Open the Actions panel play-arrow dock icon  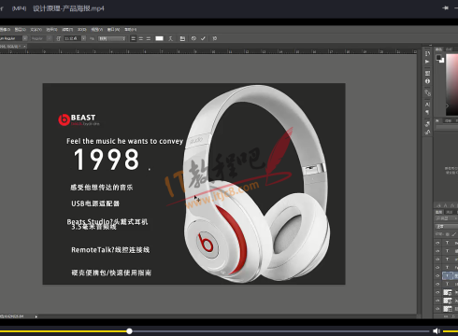(x=427, y=62)
